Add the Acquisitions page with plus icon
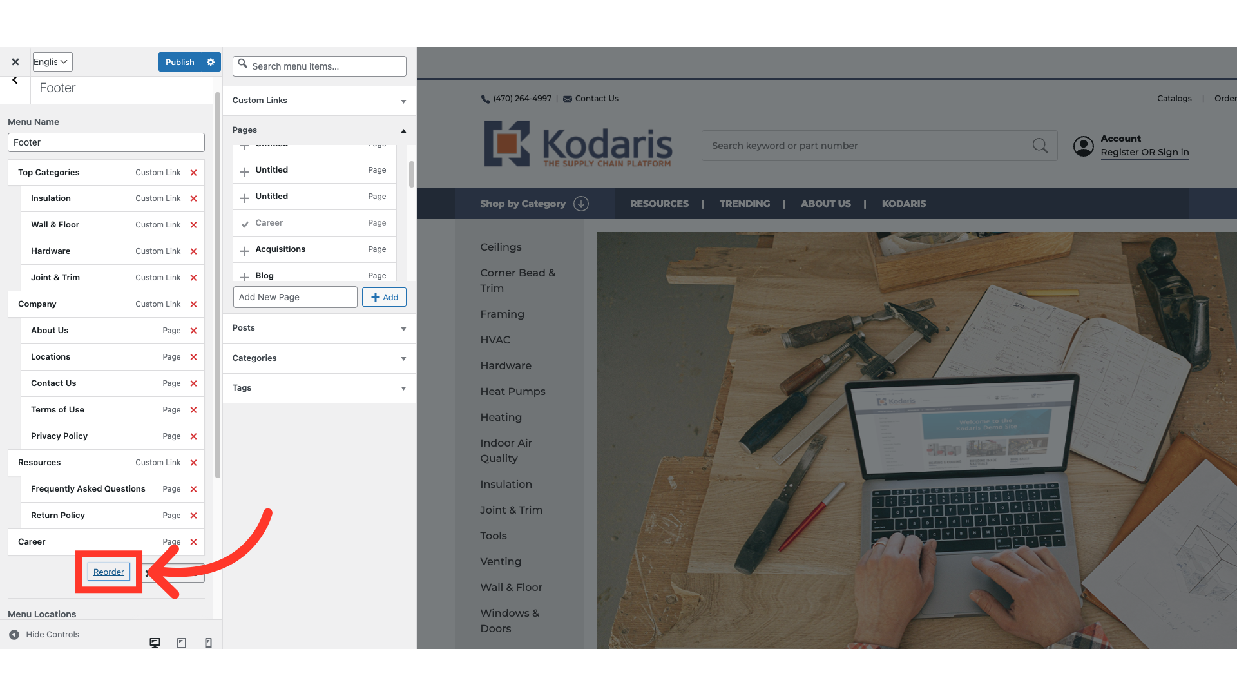The height and width of the screenshot is (696, 1237). 244,250
